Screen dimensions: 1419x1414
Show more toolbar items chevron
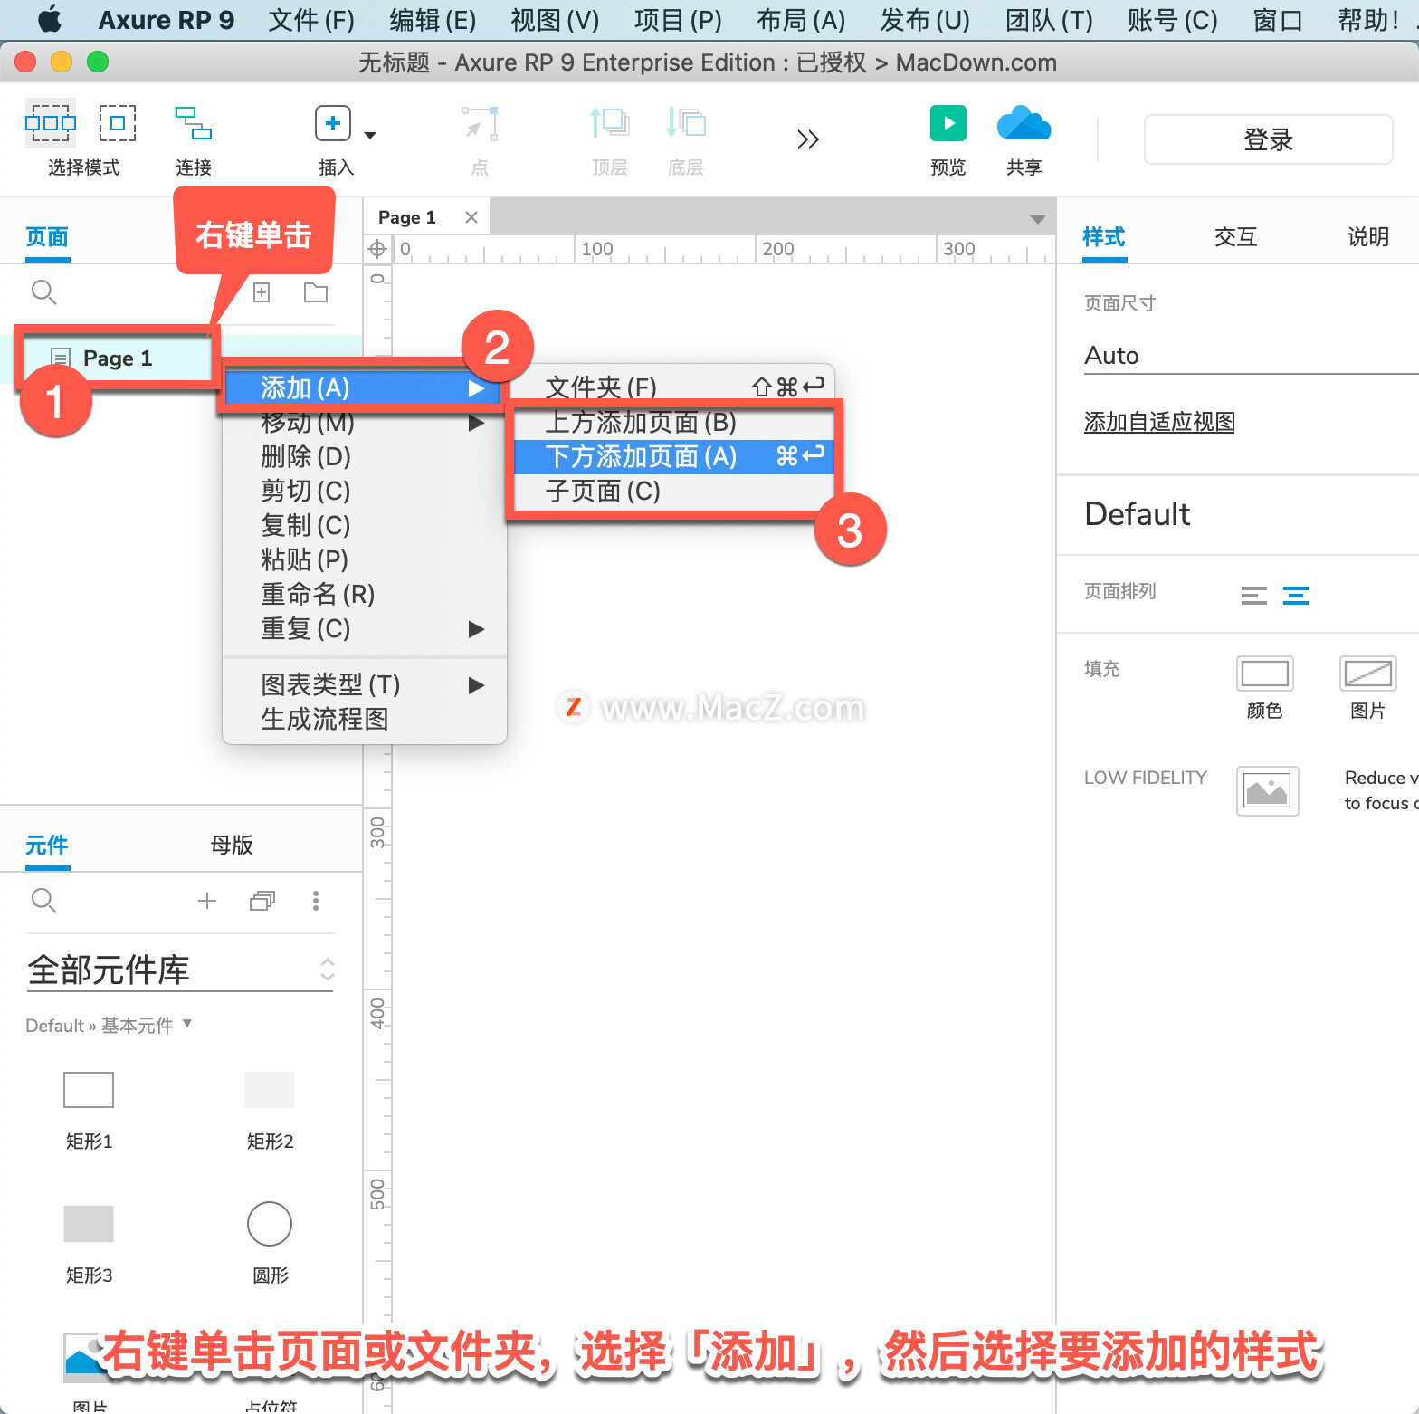coord(807,139)
